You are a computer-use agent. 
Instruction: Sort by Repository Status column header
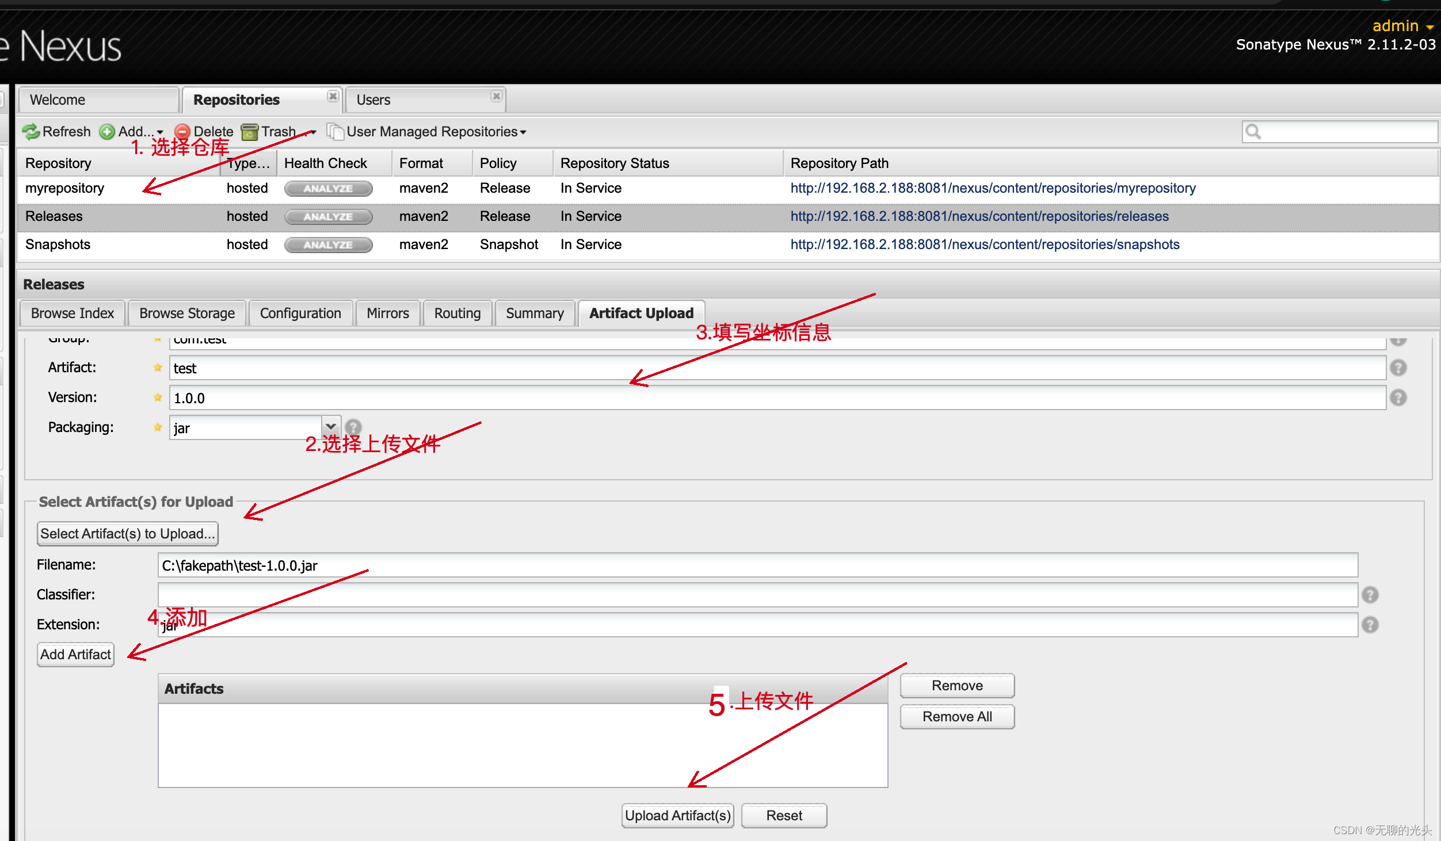point(668,163)
